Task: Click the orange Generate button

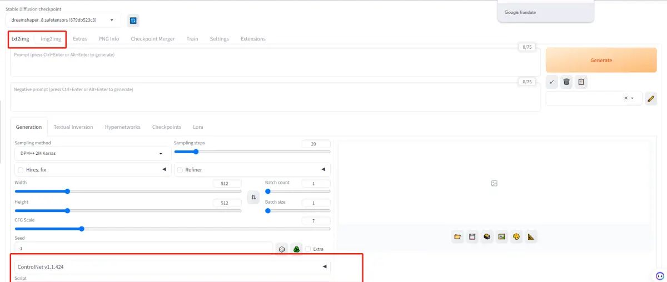Action: [601, 60]
